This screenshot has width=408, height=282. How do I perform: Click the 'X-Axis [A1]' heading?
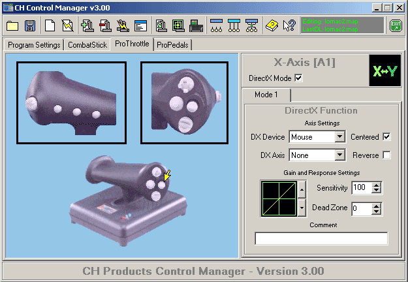(305, 63)
